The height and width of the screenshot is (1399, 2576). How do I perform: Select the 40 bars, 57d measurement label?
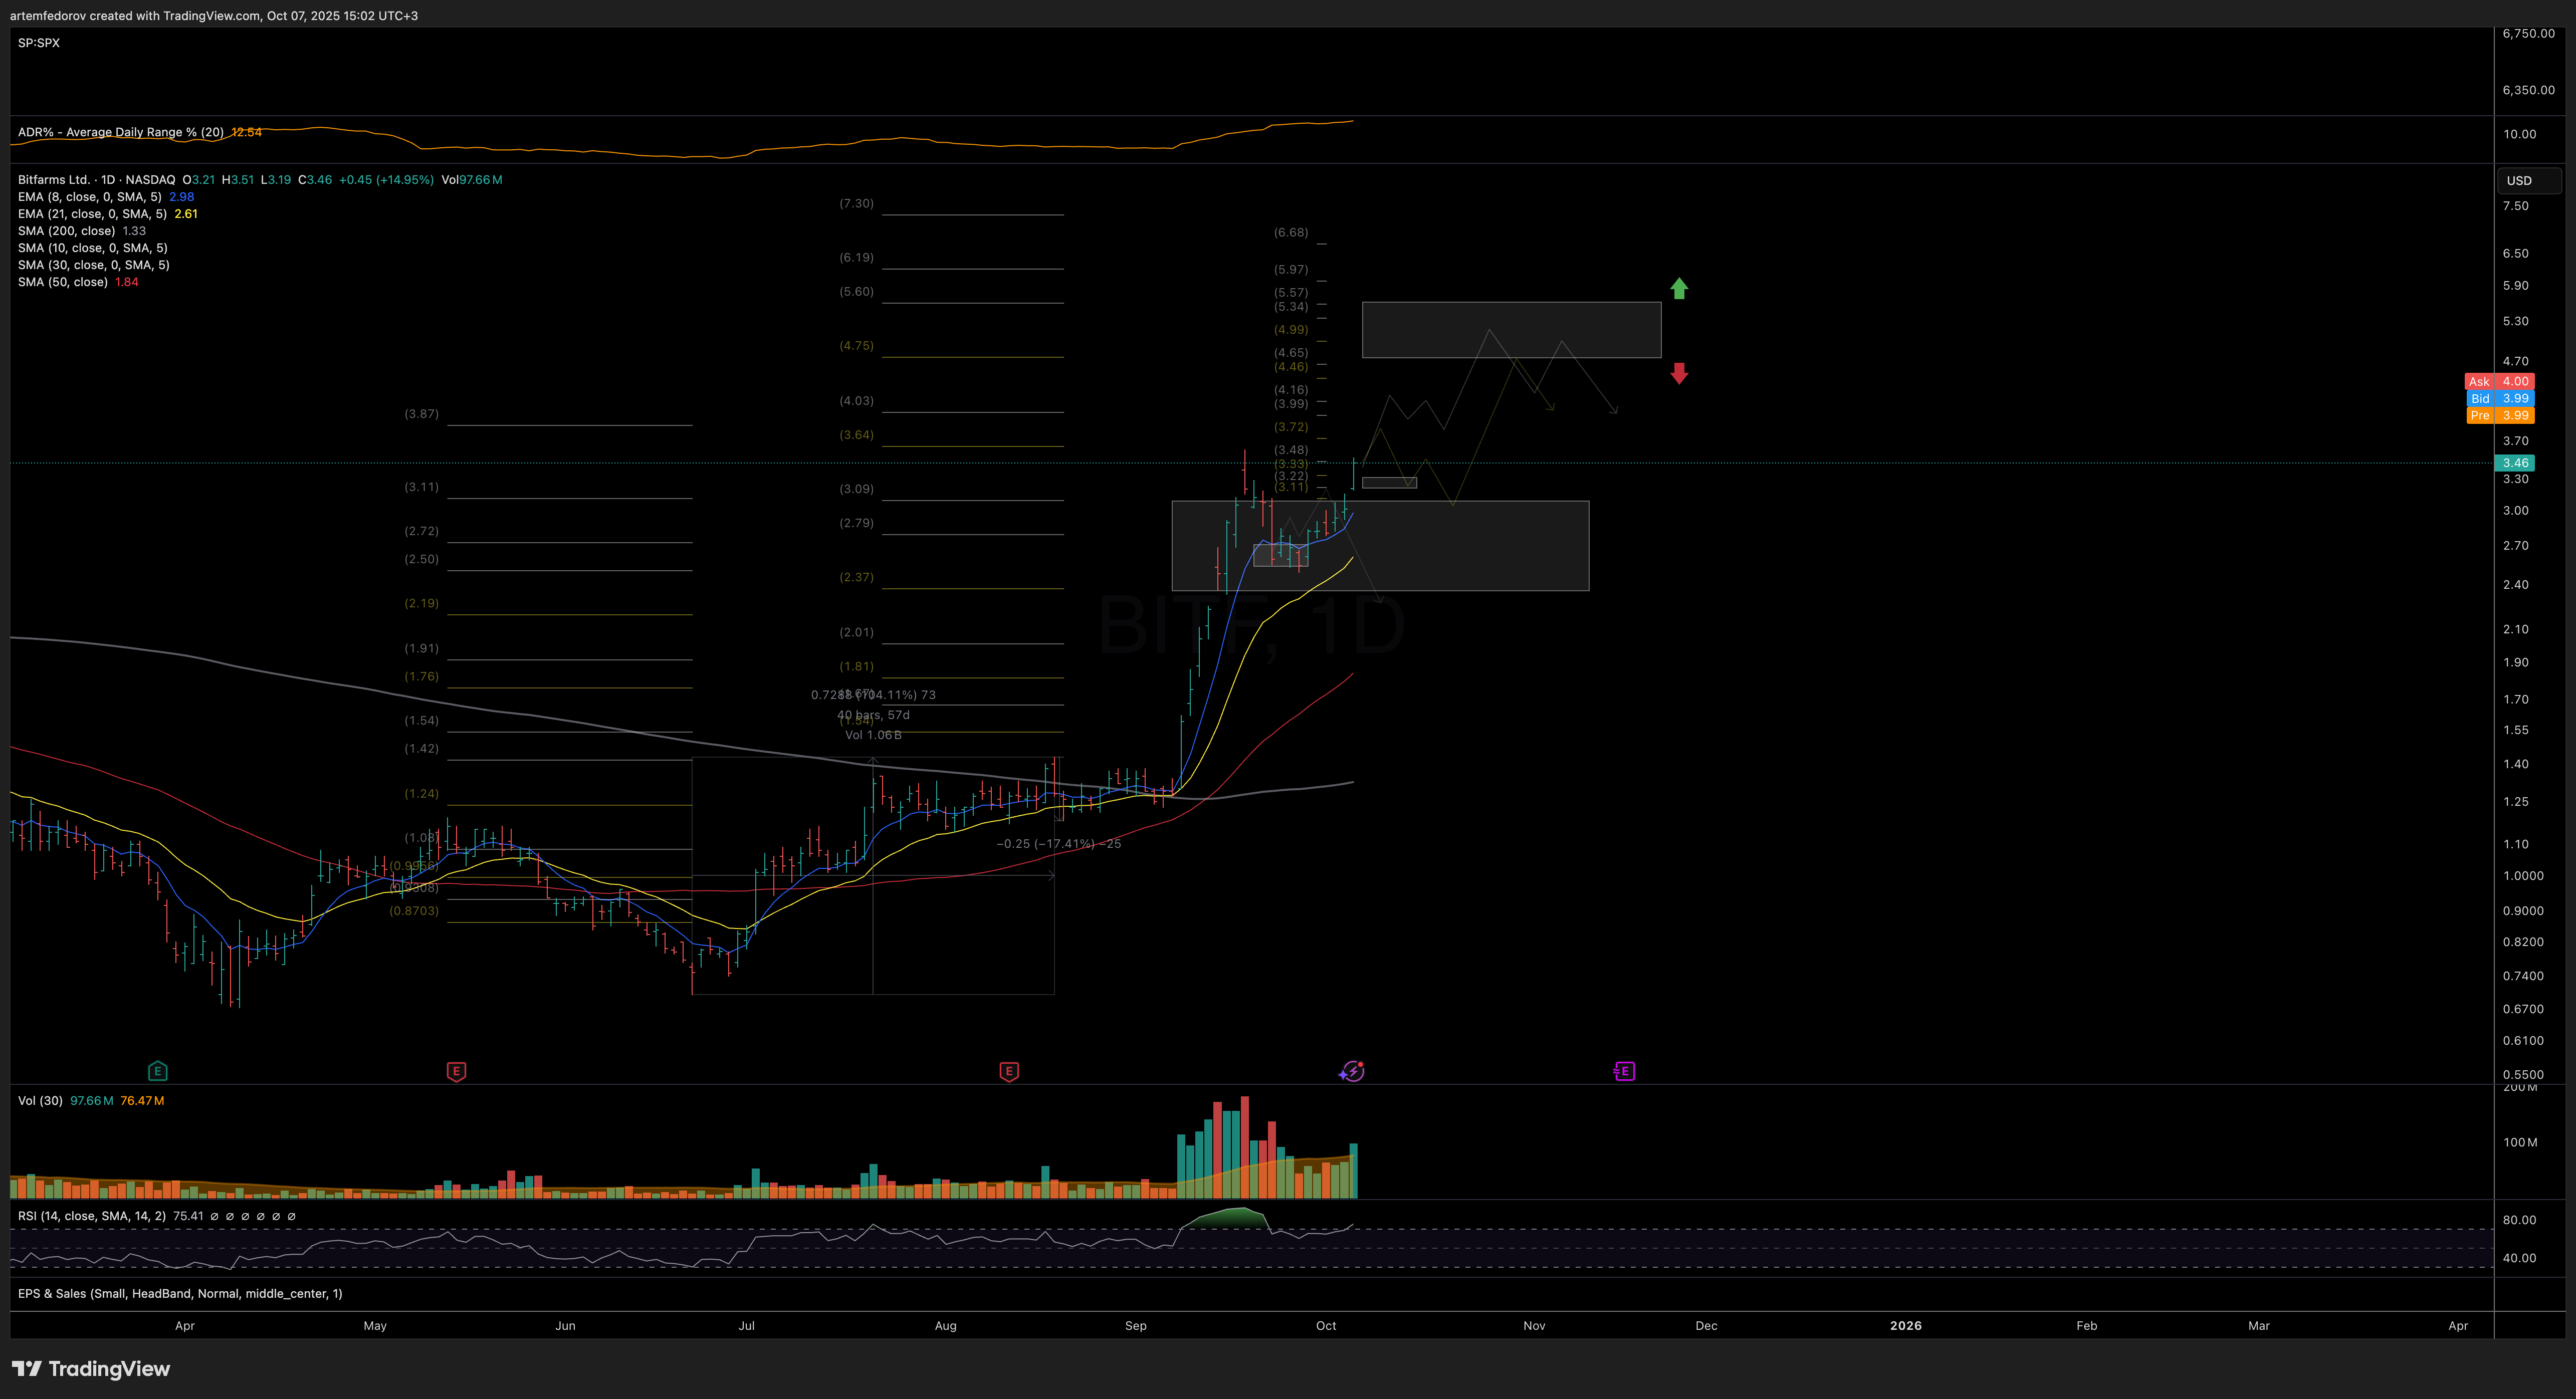[873, 714]
